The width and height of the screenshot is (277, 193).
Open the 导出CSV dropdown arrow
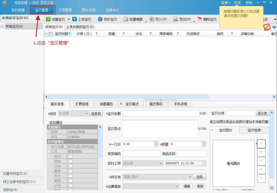tap(194, 22)
